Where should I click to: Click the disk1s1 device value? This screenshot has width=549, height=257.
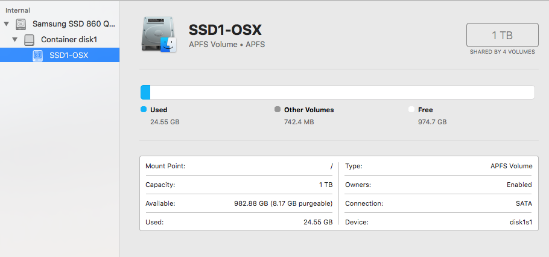coord(521,222)
